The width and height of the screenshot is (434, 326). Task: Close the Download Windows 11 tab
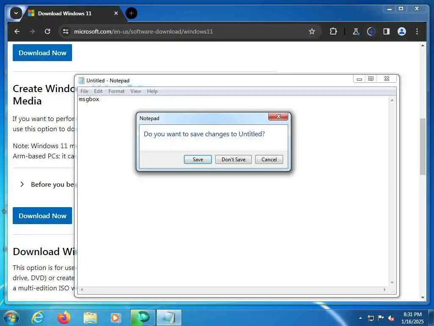(116, 13)
